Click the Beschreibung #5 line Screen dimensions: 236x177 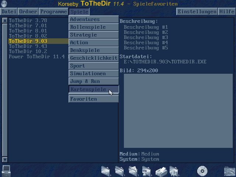[146, 48]
